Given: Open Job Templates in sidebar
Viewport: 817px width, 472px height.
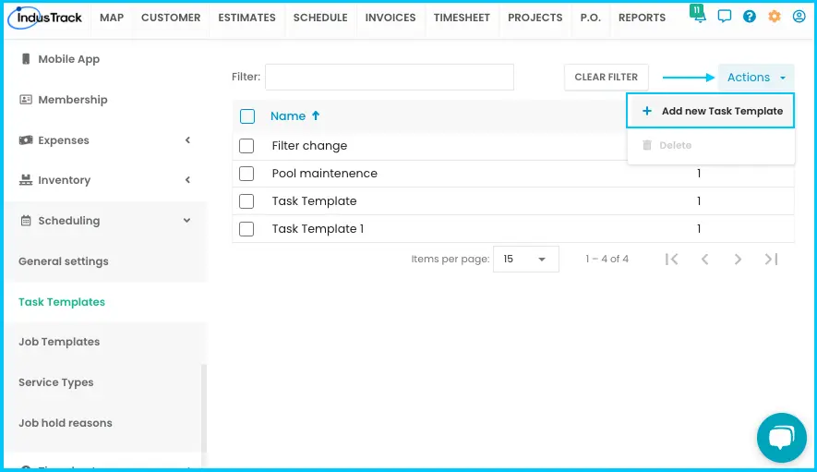Looking at the screenshot, I should coord(59,342).
